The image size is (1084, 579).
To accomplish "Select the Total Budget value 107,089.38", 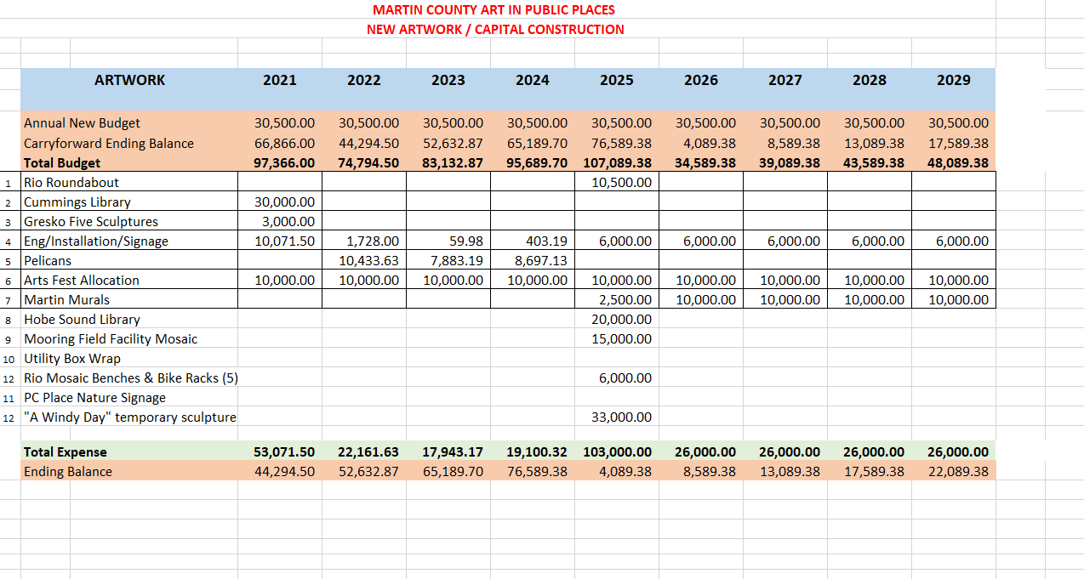I will [x=617, y=163].
